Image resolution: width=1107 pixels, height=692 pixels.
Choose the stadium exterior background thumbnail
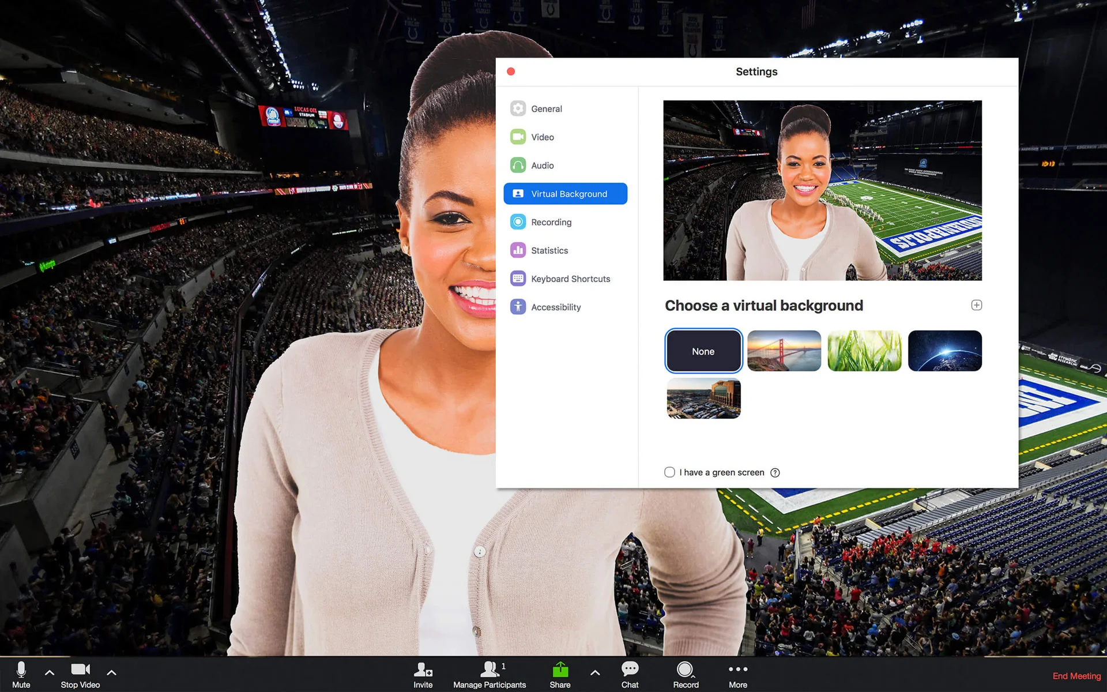tap(703, 398)
